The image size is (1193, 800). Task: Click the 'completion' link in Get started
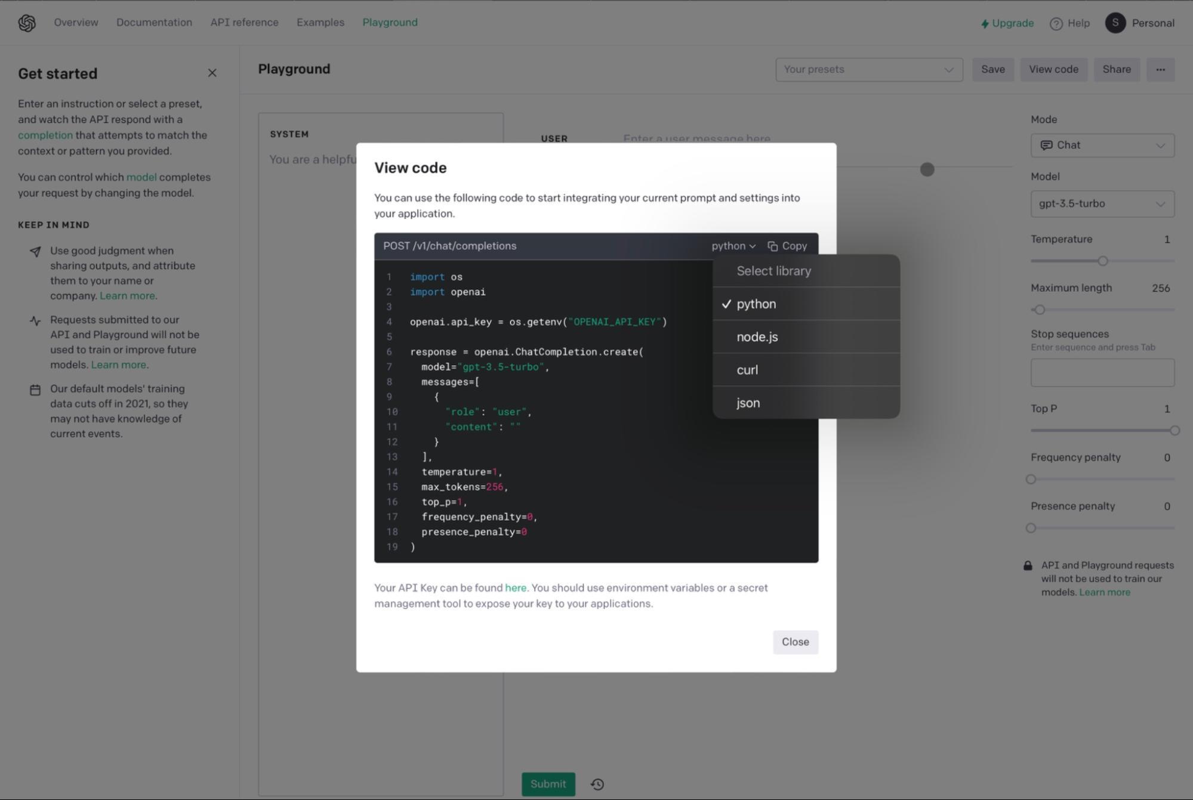point(45,135)
